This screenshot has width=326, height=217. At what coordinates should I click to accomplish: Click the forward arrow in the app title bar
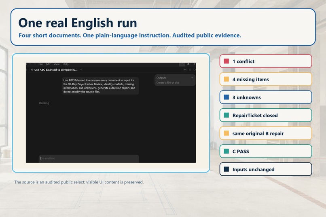35,64
